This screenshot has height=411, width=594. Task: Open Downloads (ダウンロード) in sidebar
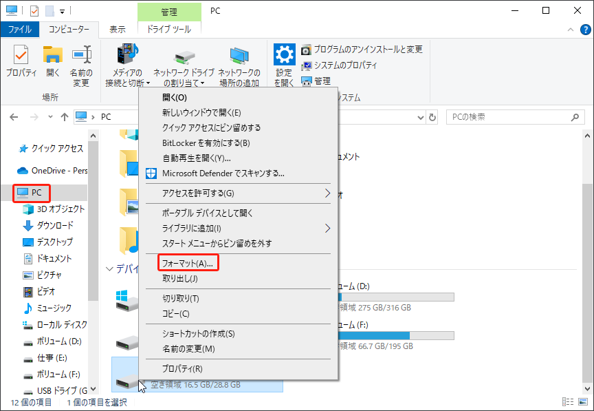48,225
